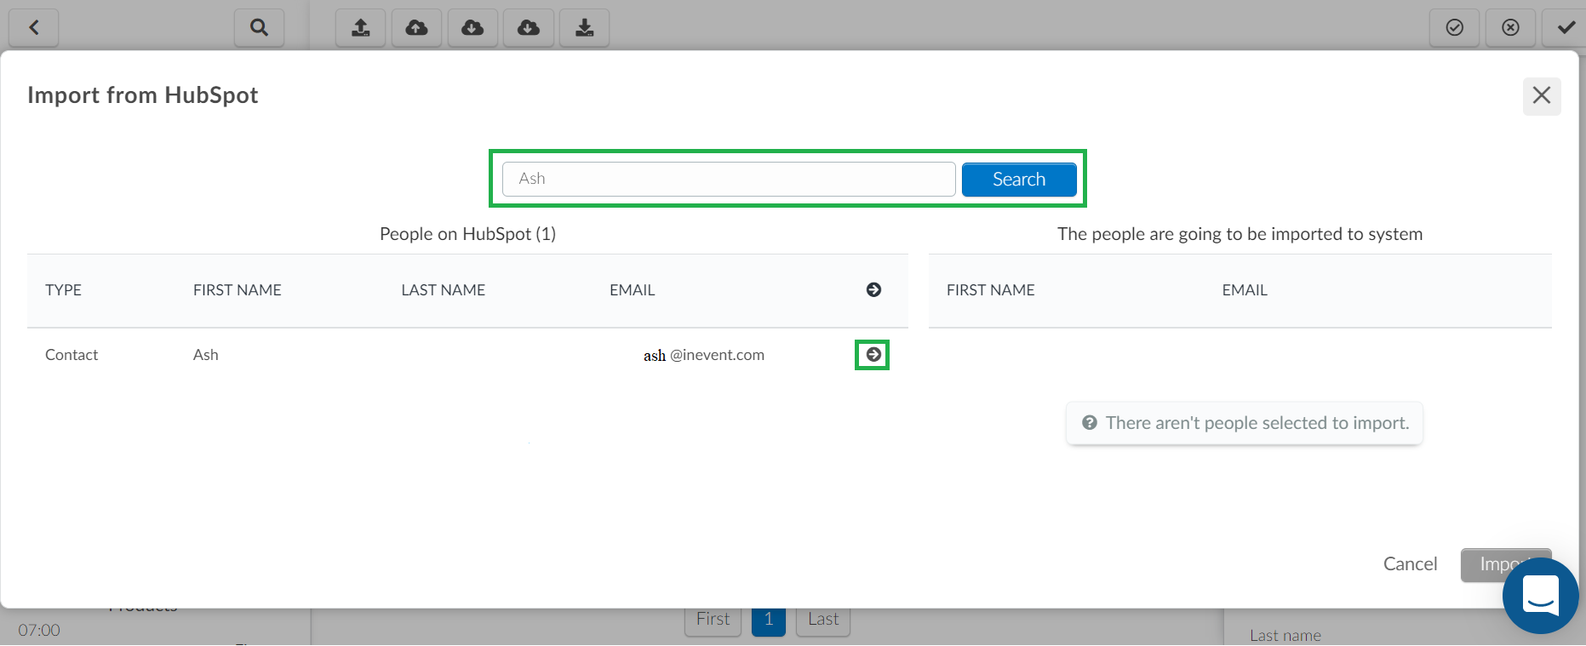Image resolution: width=1586 pixels, height=646 pixels.
Task: Click the first cloud download icon
Action: 472,28
